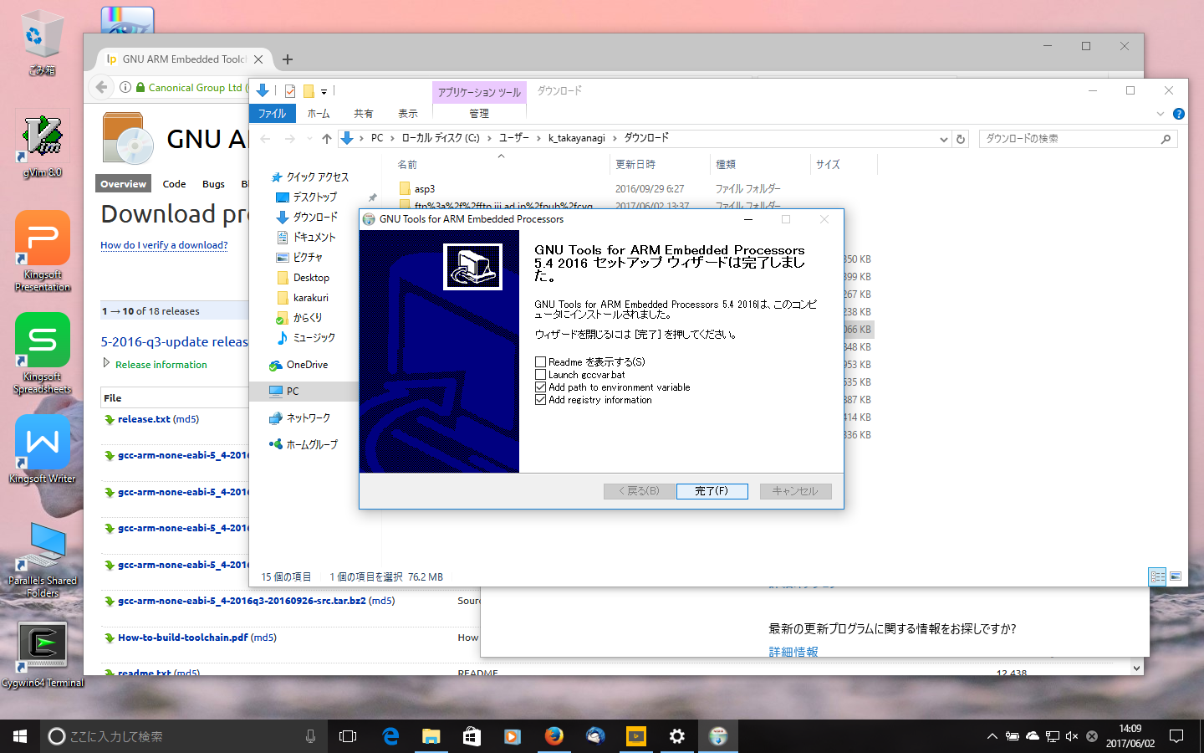
Task: Expand Release information disclosure triangle
Action: [x=106, y=363]
